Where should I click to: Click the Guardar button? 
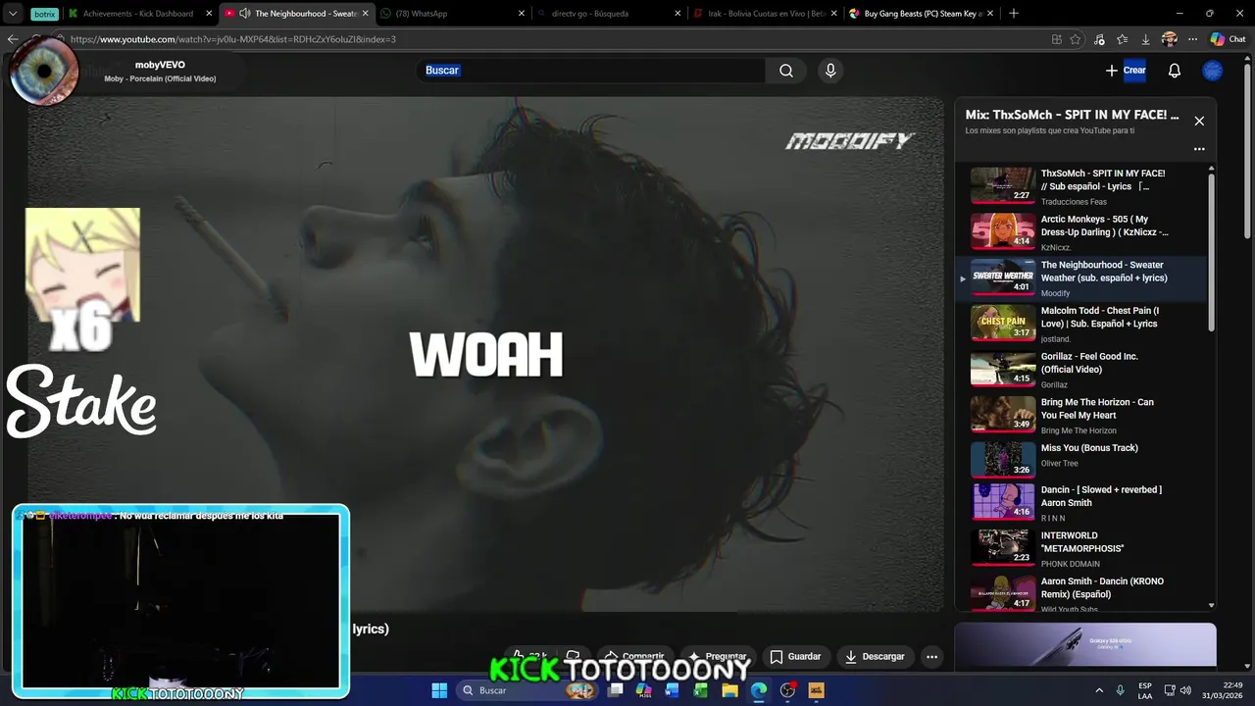click(x=795, y=656)
